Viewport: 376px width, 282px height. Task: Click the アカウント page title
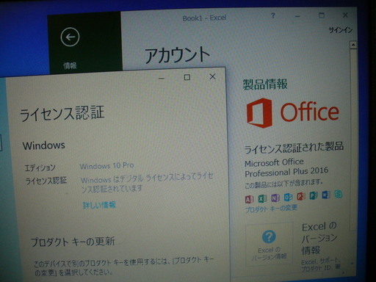point(178,55)
